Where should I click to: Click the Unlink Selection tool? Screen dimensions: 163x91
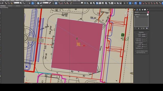[x=9, y=3]
